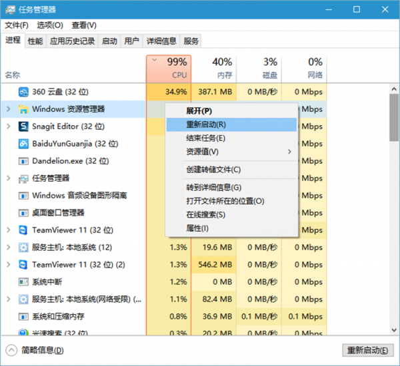The height and width of the screenshot is (366, 400).
Task: Click the BaiduYunGuanjia process icon
Action: pyautogui.click(x=23, y=144)
